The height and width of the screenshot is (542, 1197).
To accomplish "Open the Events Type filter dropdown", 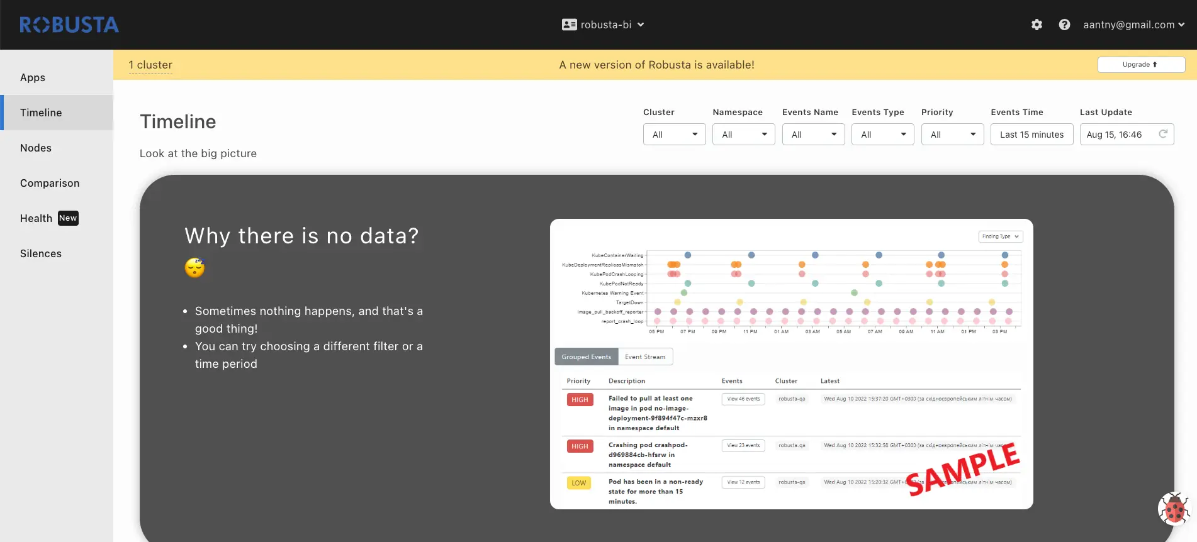I will pyautogui.click(x=883, y=135).
